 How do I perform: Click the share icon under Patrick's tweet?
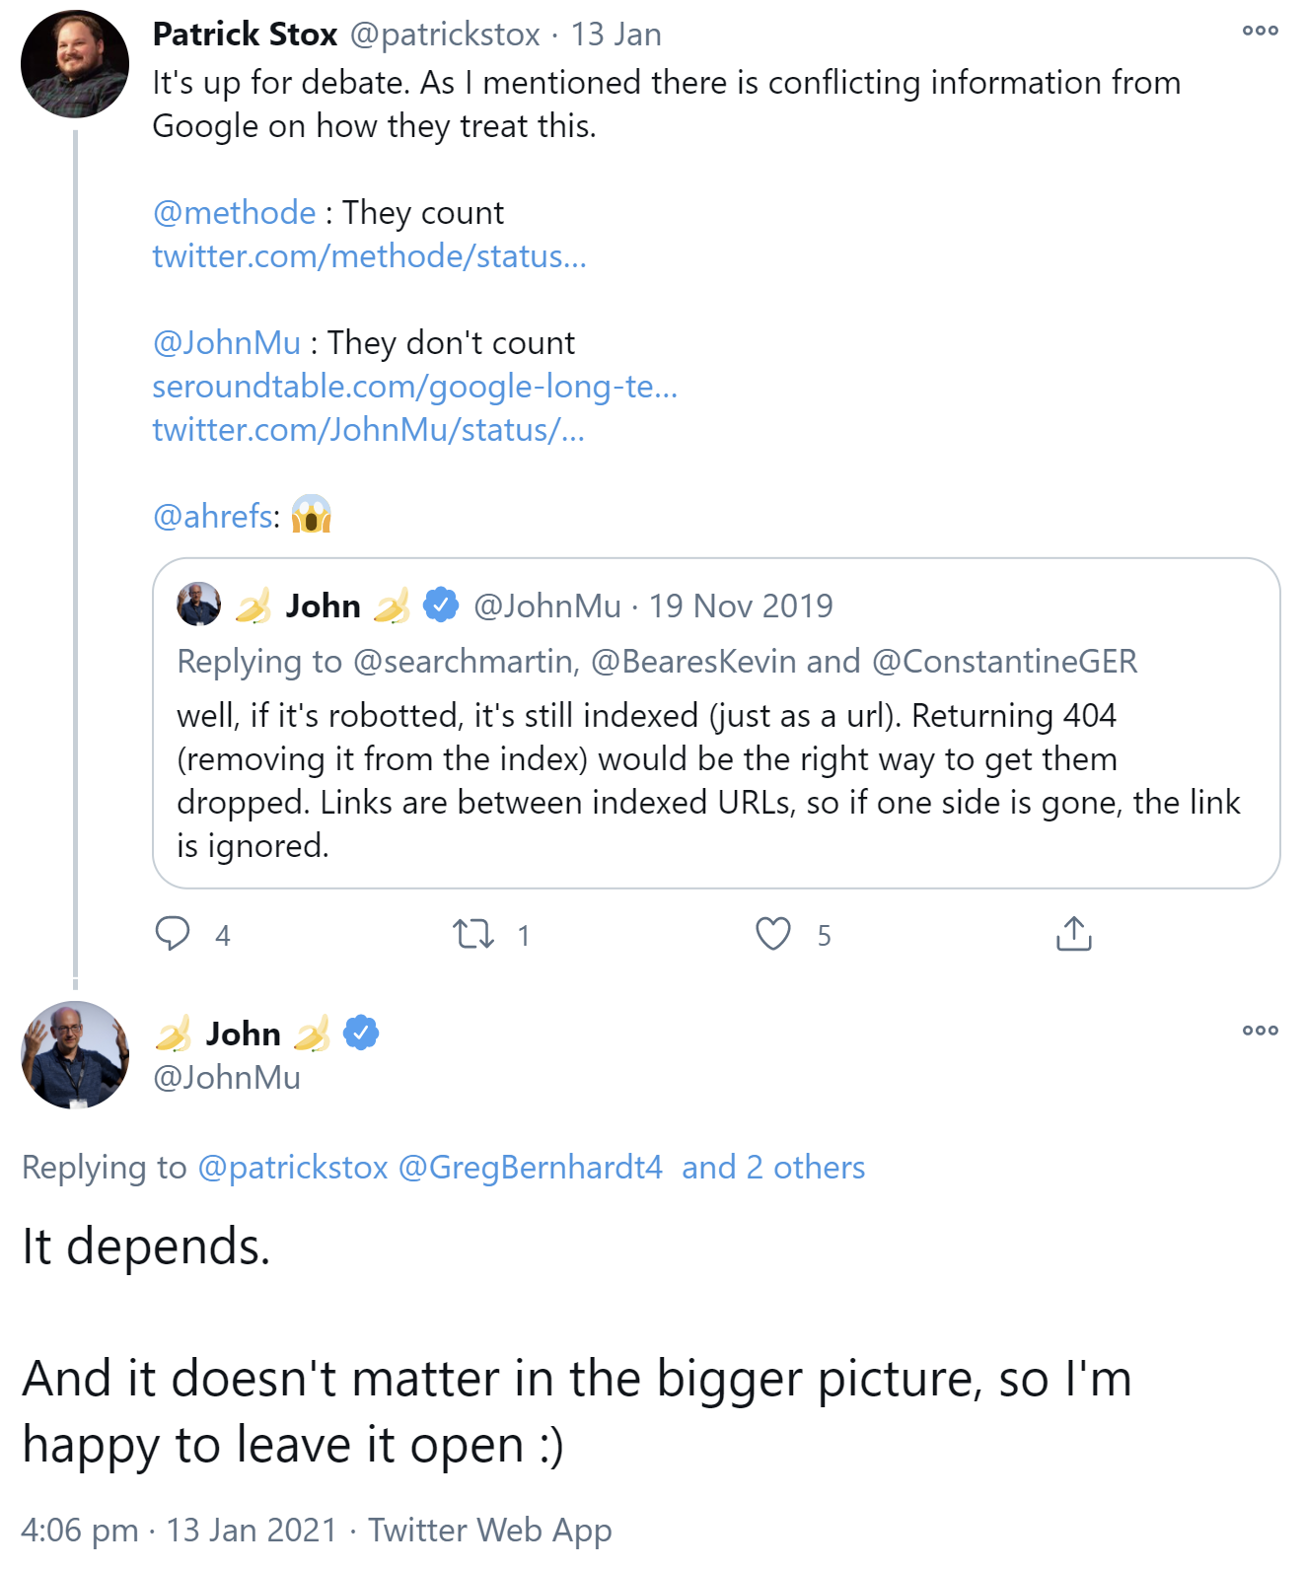(x=1073, y=933)
